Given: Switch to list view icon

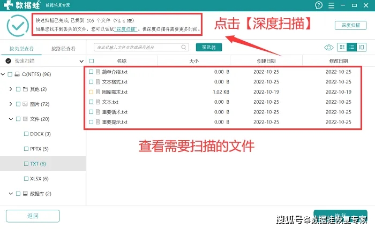Looking at the screenshot, I should (x=352, y=48).
